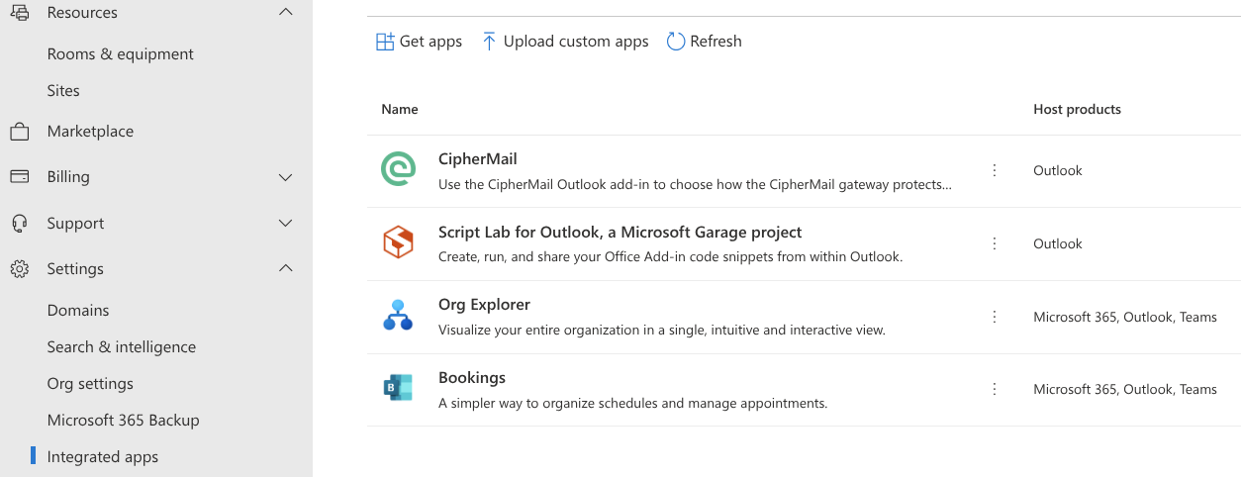Open the Domains settings page
Viewport: 1241px width, 477px height.
pyautogui.click(x=78, y=311)
